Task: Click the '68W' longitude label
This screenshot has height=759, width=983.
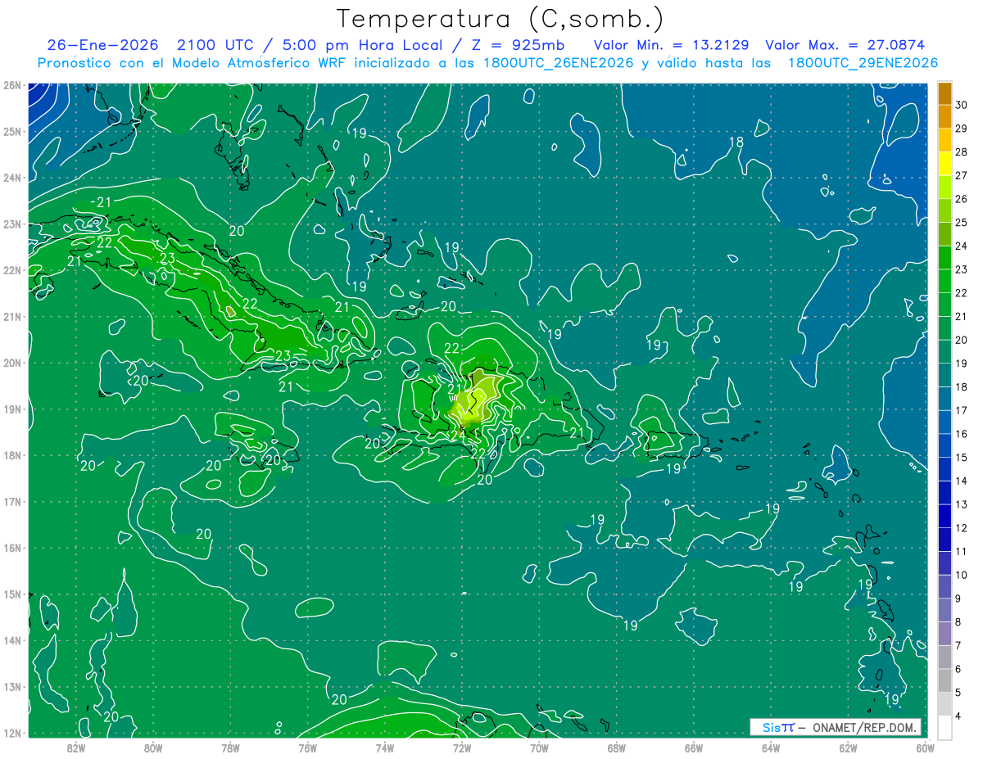Action: coord(616,747)
